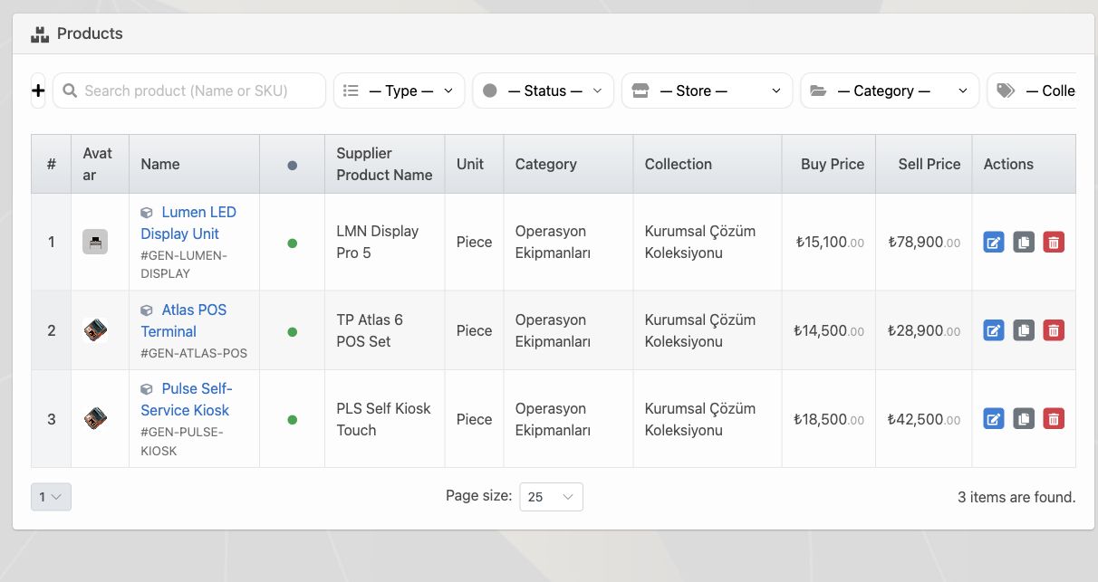The height and width of the screenshot is (582, 1098).
Task: Click green status dot for Lumen LED
Action: [292, 243]
